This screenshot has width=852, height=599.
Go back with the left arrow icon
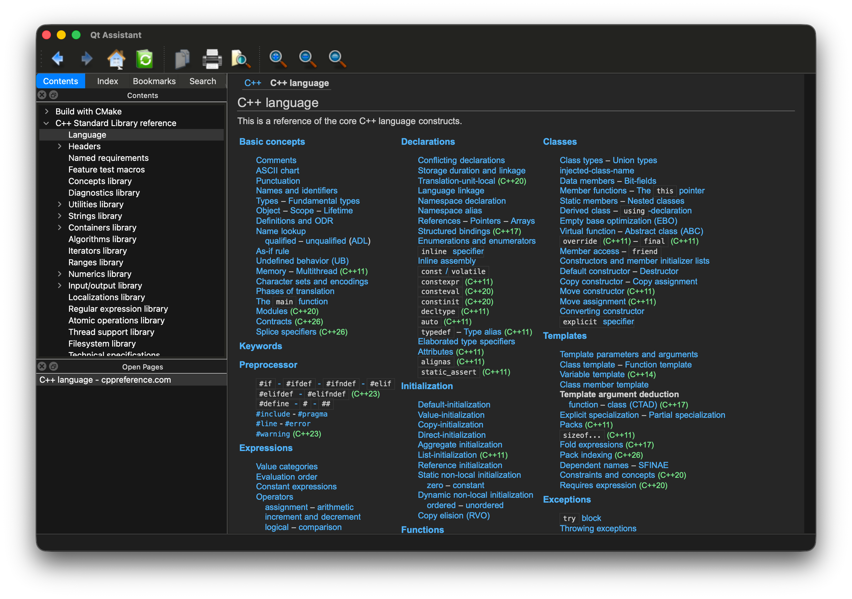click(57, 58)
